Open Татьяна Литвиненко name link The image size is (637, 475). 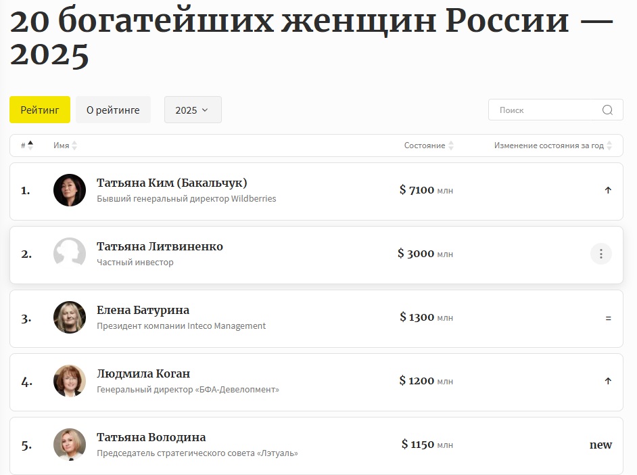pyautogui.click(x=160, y=247)
